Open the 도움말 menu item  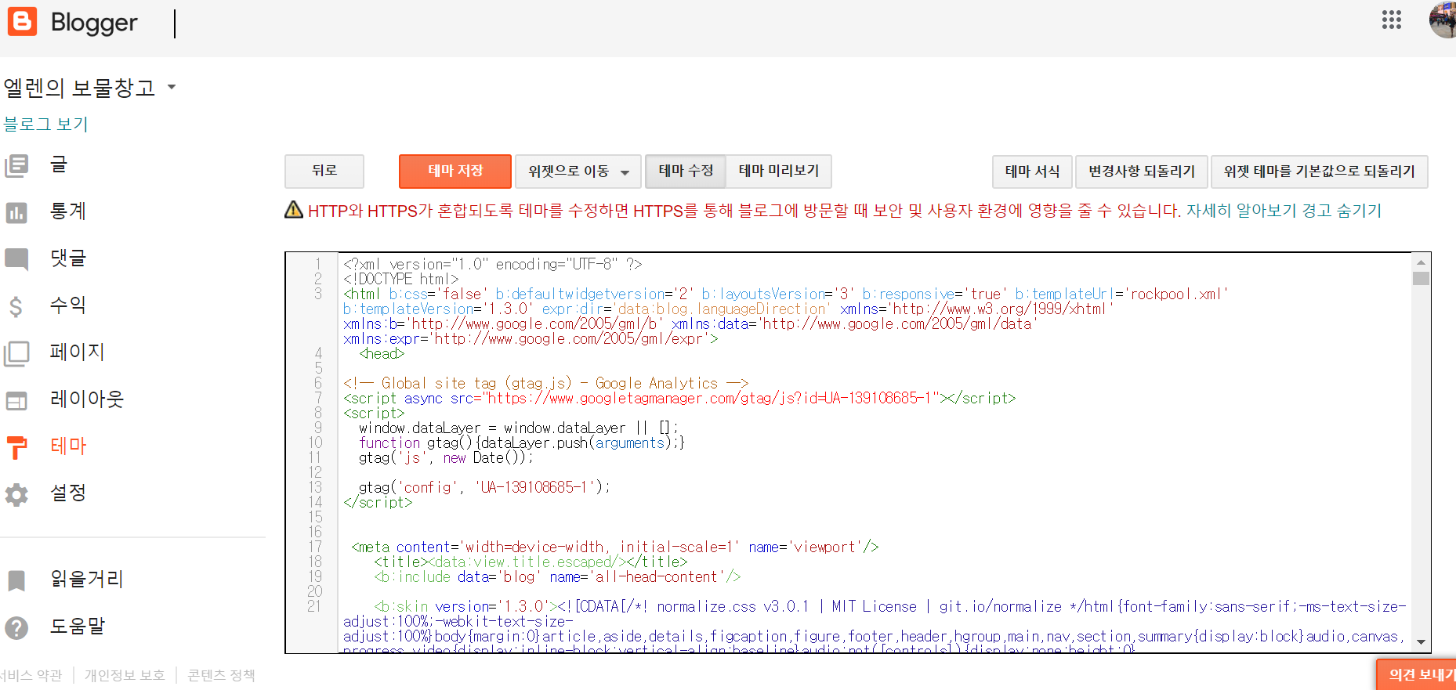(78, 626)
